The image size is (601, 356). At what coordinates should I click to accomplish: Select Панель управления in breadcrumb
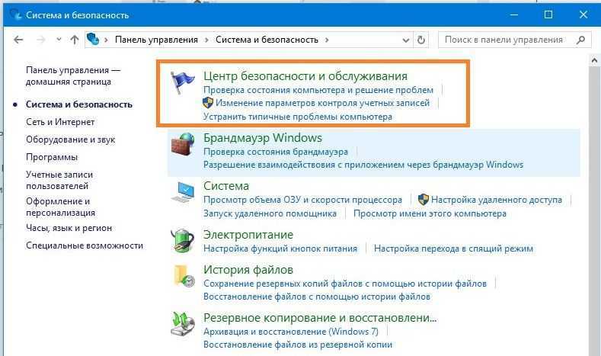(x=156, y=40)
